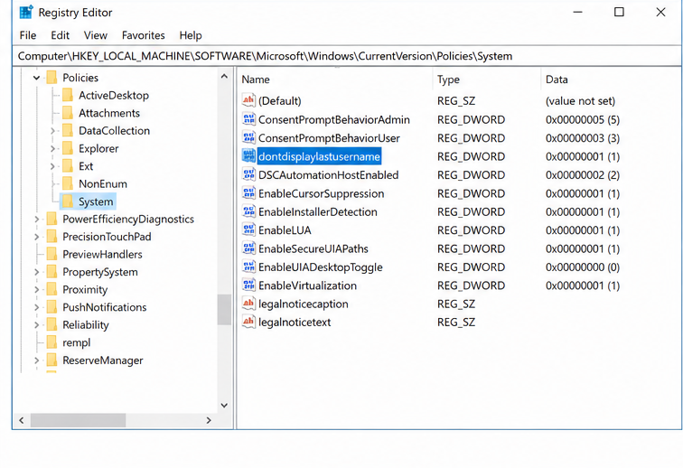This screenshot has width=683, height=468.
Task: Click the DWORD icon beside EnableUIADesktopToggle
Action: click(x=248, y=267)
